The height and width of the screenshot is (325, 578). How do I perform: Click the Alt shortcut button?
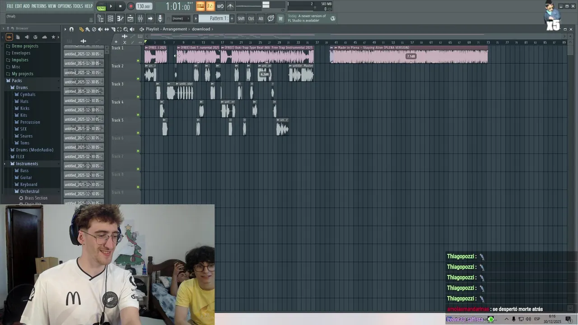point(261,19)
